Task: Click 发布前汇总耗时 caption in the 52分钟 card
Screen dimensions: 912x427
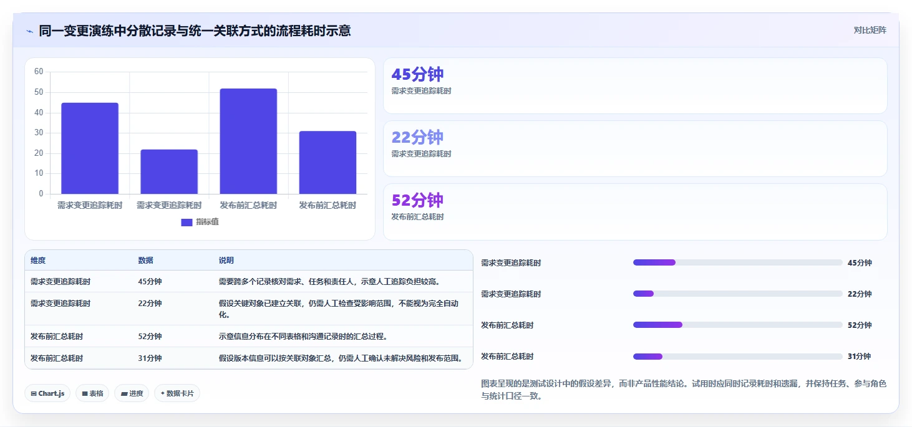Action: (x=417, y=217)
